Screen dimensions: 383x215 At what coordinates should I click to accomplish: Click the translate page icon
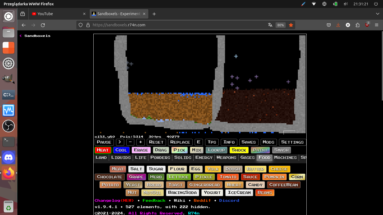(x=270, y=25)
